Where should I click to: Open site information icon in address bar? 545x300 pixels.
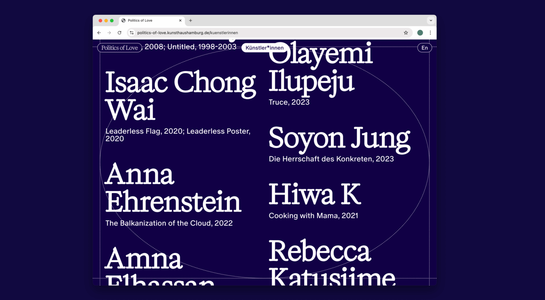point(132,33)
